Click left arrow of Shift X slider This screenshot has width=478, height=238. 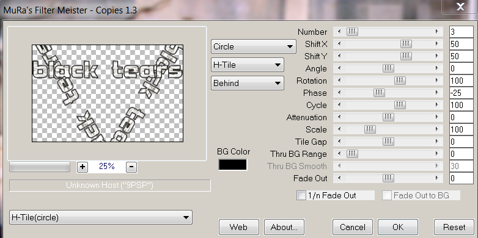tap(339, 44)
